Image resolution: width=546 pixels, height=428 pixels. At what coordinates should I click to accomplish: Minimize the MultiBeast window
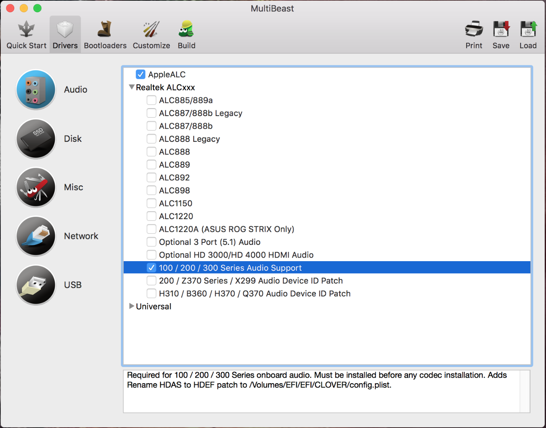pos(24,8)
